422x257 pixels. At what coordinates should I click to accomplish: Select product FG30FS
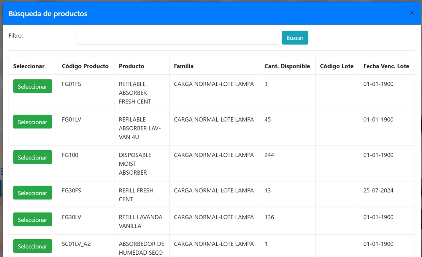[x=33, y=193]
